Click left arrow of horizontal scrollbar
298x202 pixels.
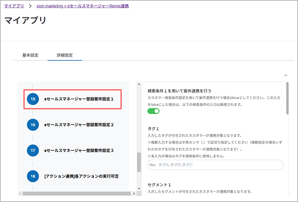(20, 193)
